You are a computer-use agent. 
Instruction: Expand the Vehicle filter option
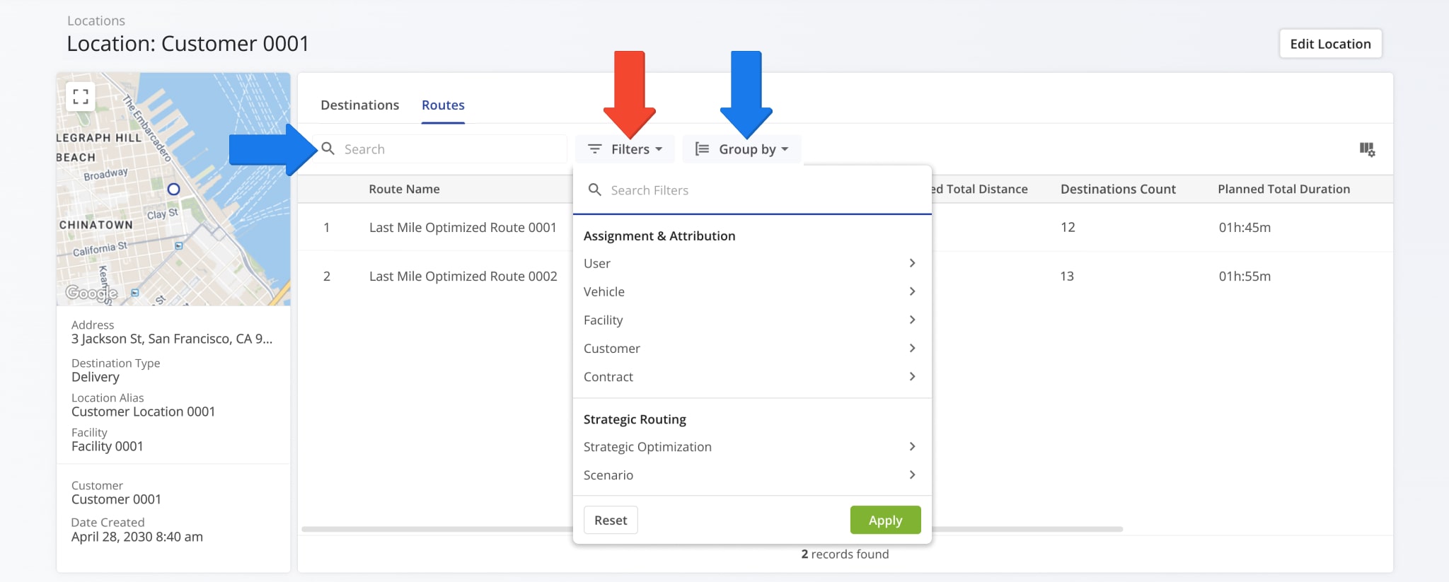(751, 291)
